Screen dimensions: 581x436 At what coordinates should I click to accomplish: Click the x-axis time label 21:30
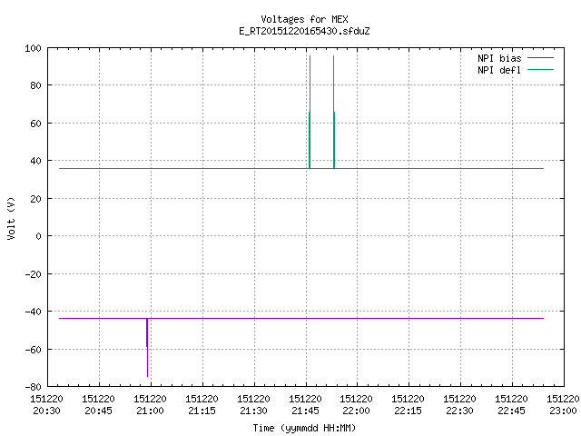(x=253, y=411)
